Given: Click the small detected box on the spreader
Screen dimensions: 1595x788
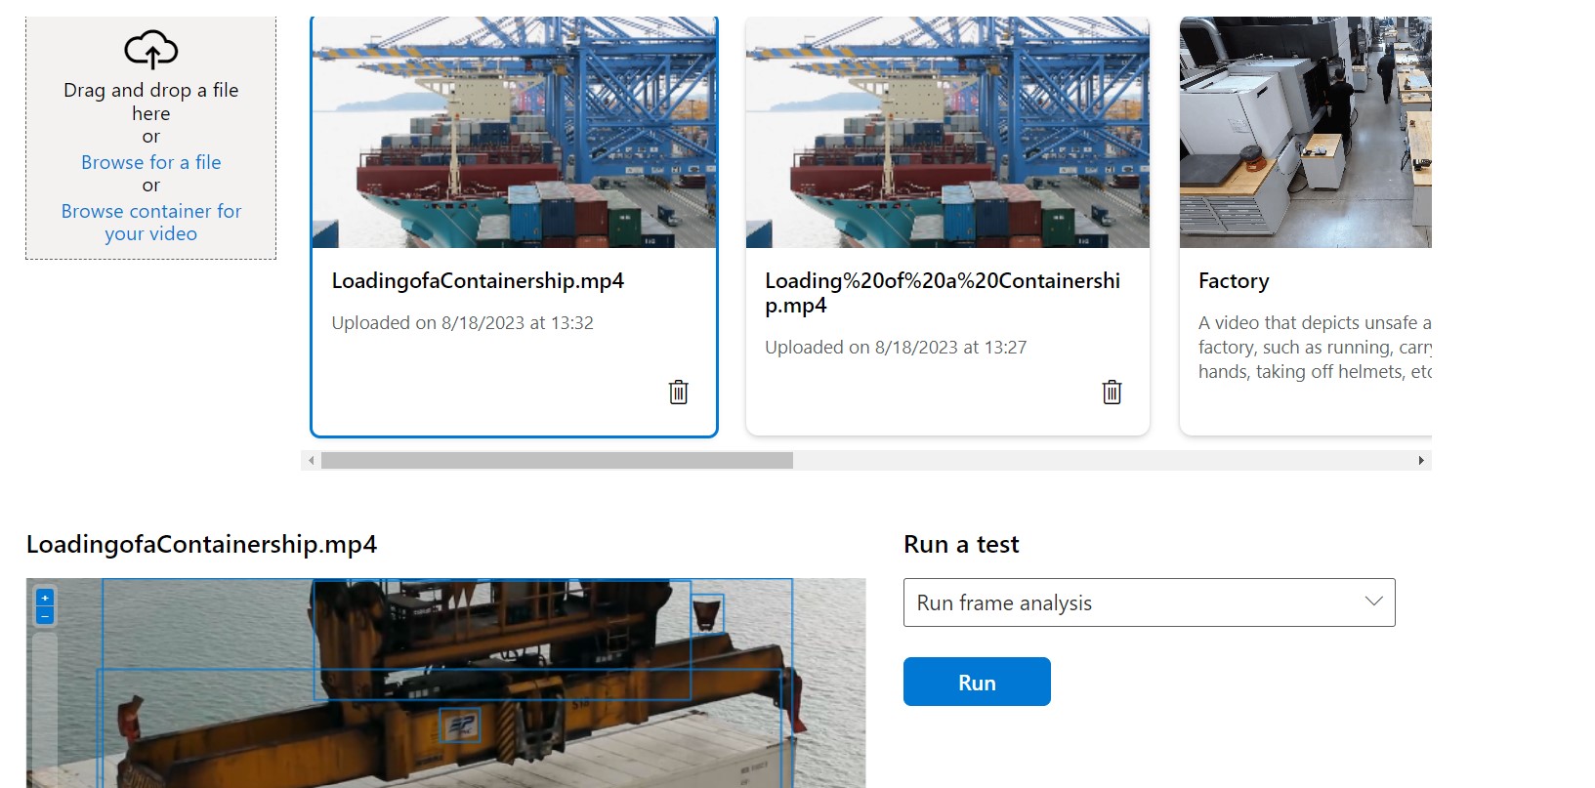Looking at the screenshot, I should coord(459,726).
